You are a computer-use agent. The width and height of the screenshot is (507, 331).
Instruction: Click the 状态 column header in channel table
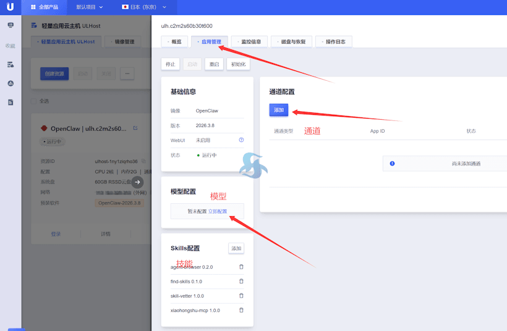pyautogui.click(x=471, y=131)
